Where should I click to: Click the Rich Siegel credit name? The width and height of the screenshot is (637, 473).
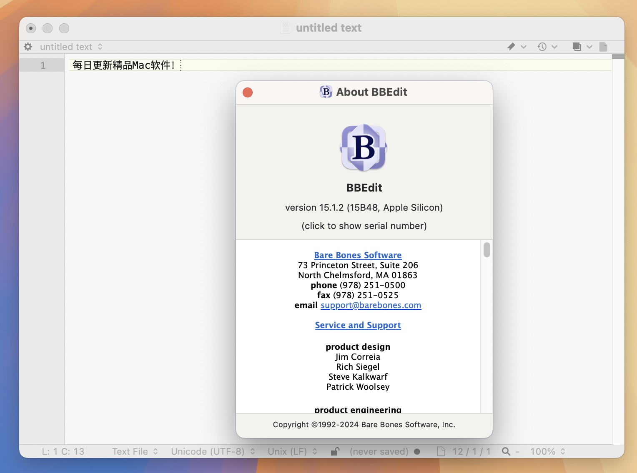[358, 367]
